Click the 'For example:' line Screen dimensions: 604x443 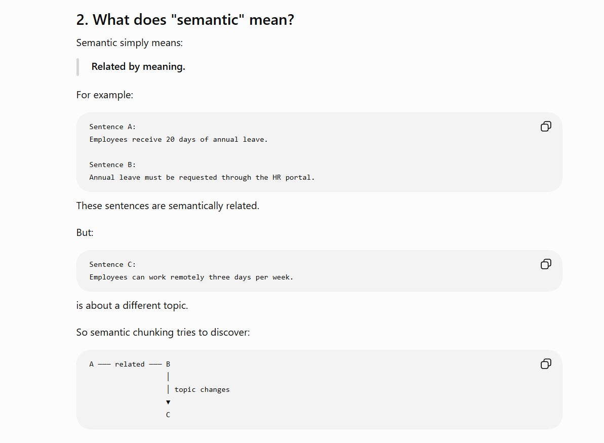[x=105, y=95]
